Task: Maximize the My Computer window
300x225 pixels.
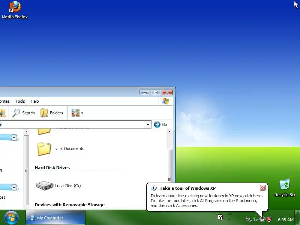Action: tap(156, 93)
